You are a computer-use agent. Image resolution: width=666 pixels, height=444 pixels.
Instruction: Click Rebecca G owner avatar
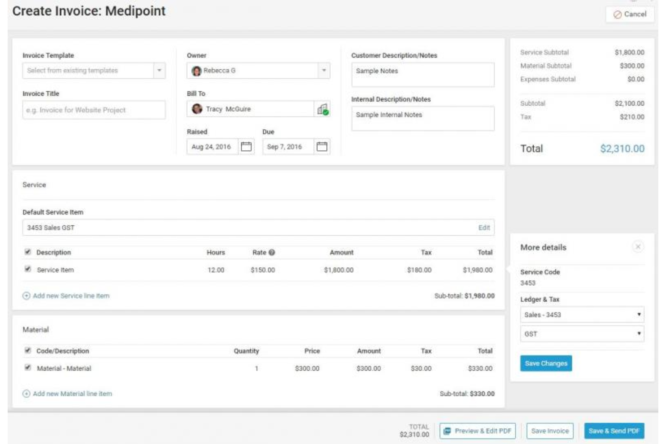197,71
